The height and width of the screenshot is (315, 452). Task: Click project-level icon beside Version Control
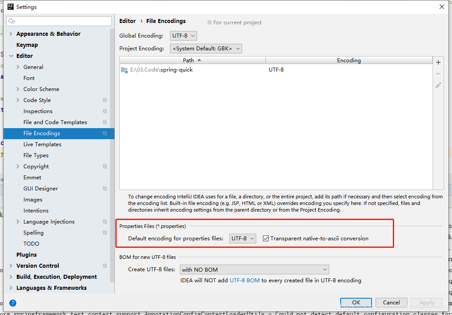click(105, 266)
